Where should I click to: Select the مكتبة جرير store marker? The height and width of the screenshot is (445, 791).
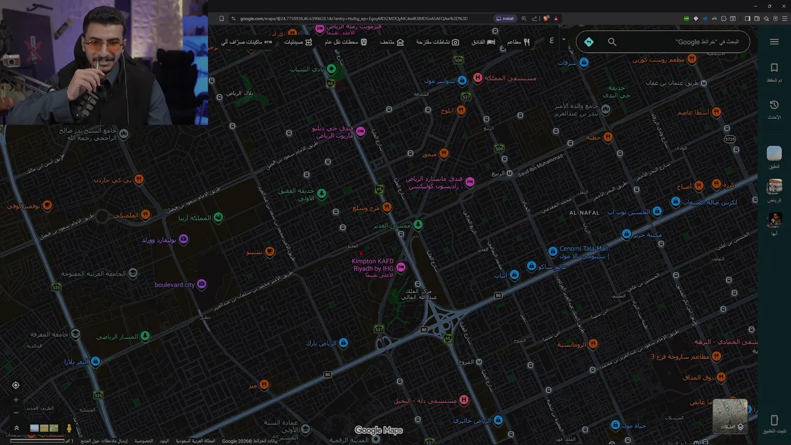(x=627, y=234)
